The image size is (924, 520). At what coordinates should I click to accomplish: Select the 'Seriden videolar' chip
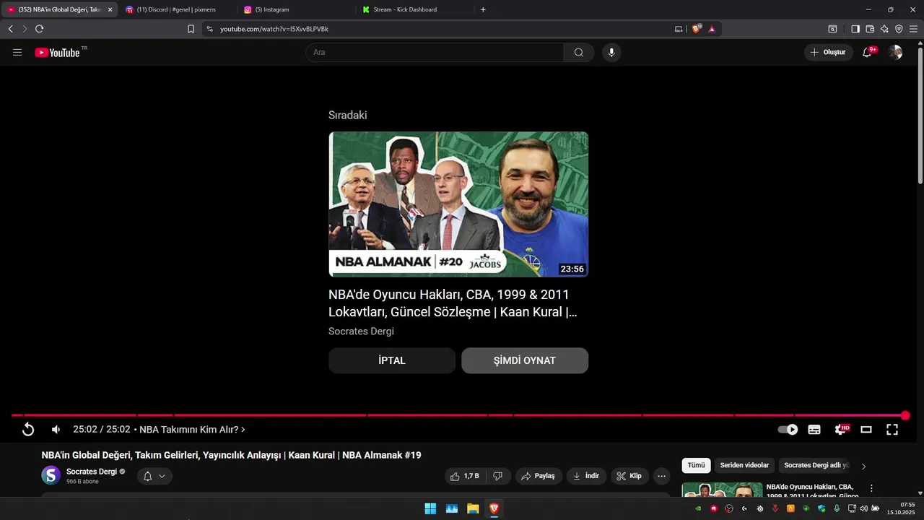point(744,466)
